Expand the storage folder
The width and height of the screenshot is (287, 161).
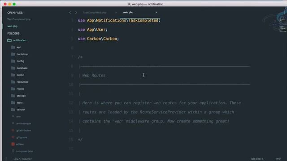(18, 96)
